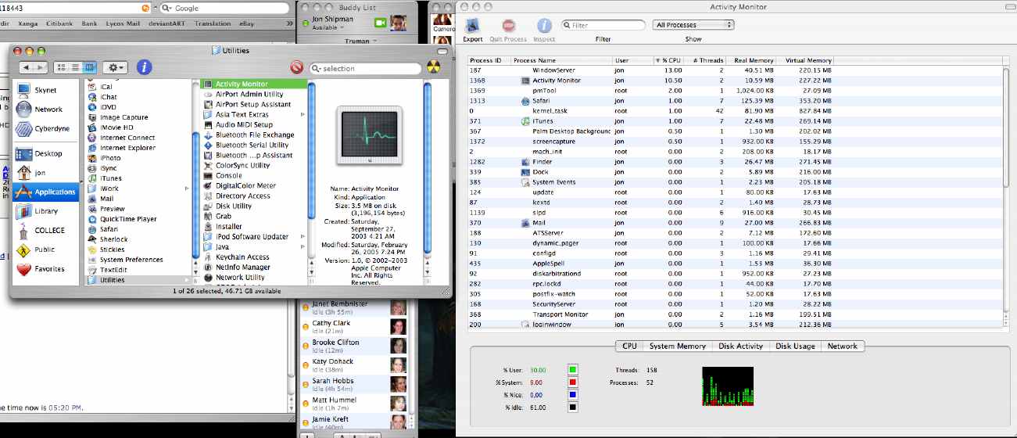Switch to the Network tab
This screenshot has height=438, width=1017.
click(x=842, y=346)
